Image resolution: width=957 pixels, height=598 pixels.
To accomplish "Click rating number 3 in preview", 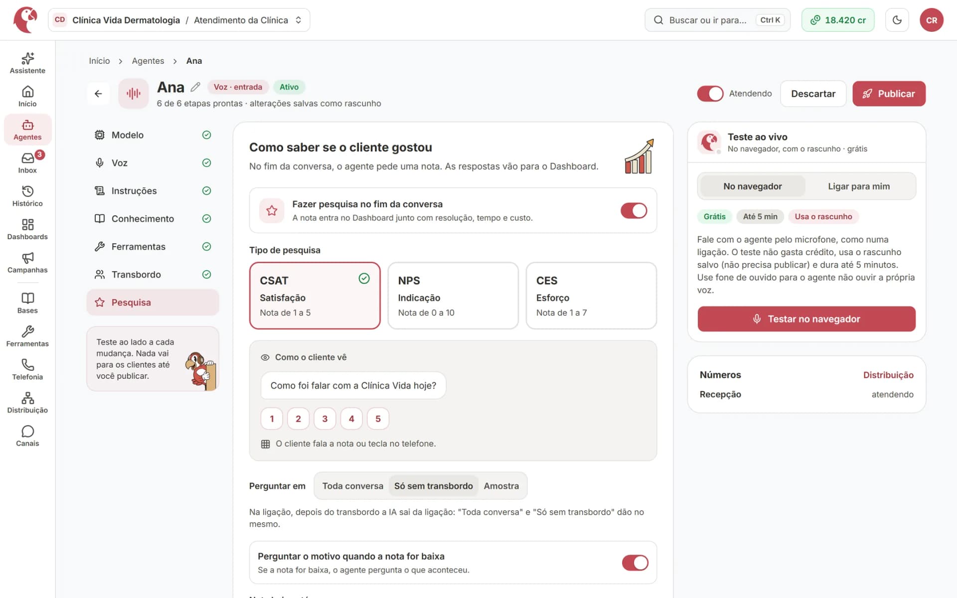I will (324, 419).
